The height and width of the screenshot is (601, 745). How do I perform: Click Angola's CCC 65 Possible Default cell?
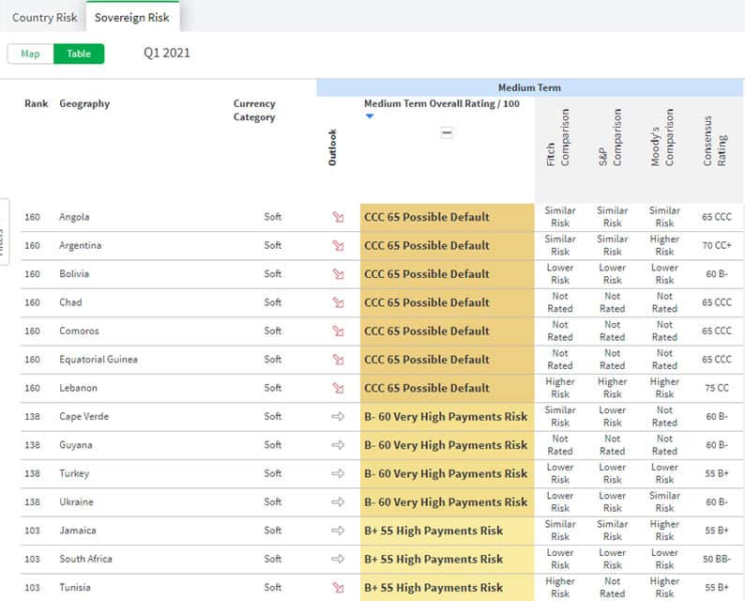coord(447,217)
